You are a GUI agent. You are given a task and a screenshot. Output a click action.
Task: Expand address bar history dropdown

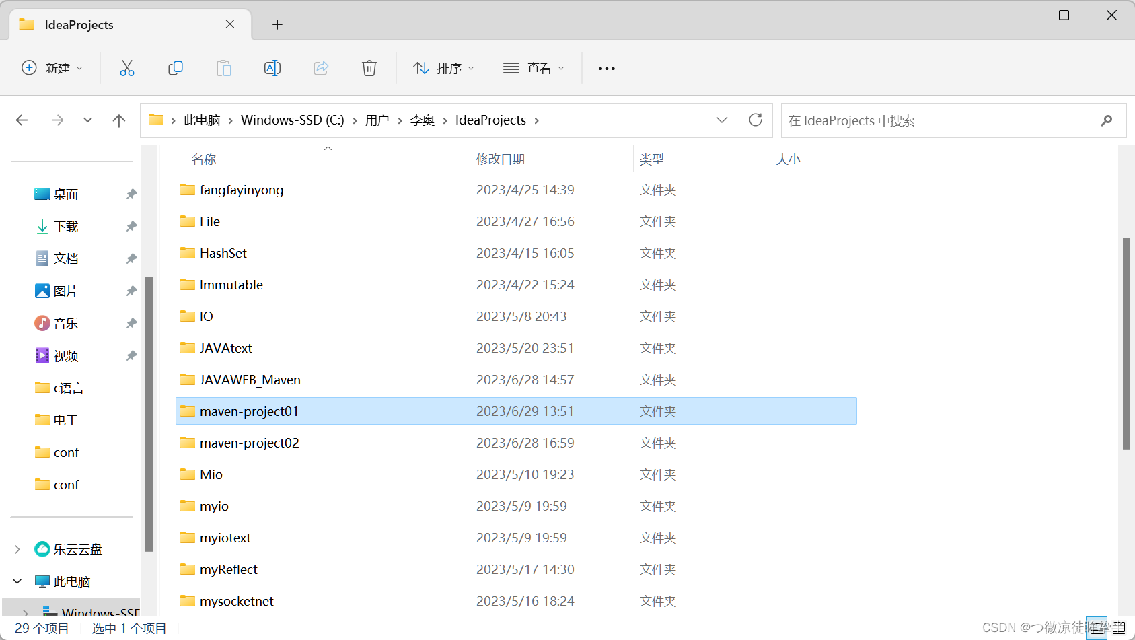(722, 120)
